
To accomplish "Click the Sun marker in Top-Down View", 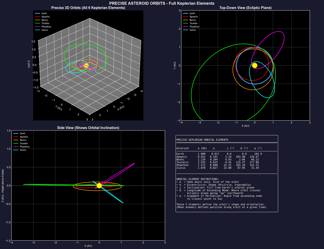I will [255, 65].
